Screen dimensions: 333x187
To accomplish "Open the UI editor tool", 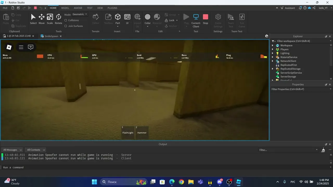I will pos(127,19).
